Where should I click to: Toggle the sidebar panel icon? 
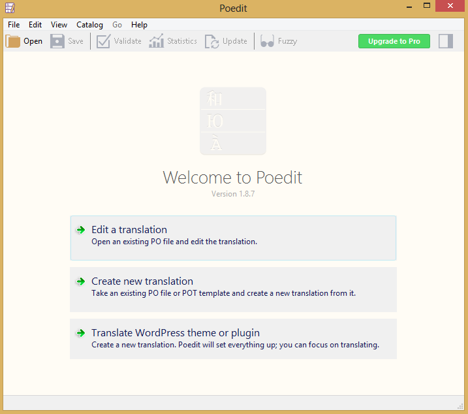coord(446,41)
